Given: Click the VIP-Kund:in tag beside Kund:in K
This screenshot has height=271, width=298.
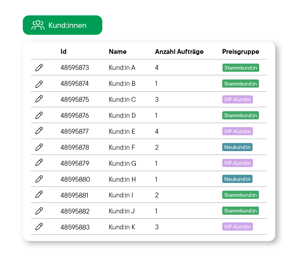Looking at the screenshot, I should pos(237,227).
